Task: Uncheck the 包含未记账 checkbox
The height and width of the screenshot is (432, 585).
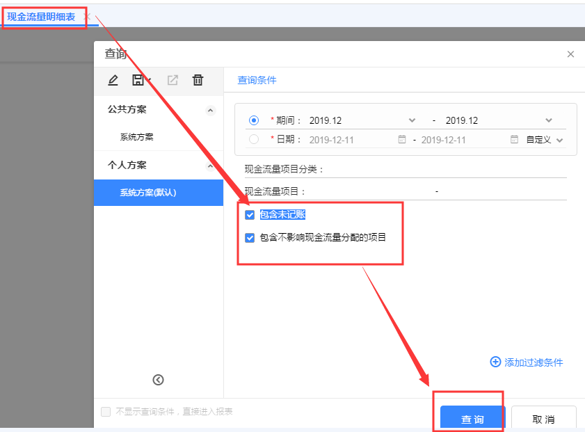Action: [x=250, y=215]
